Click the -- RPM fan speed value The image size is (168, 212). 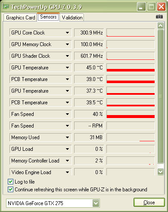[x=89, y=126]
